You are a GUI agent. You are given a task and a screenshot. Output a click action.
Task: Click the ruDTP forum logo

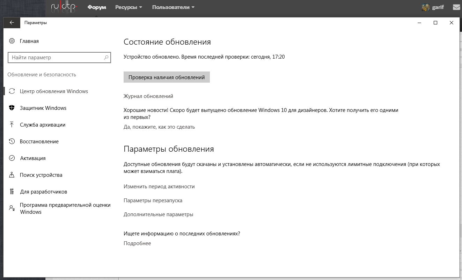[x=64, y=7]
